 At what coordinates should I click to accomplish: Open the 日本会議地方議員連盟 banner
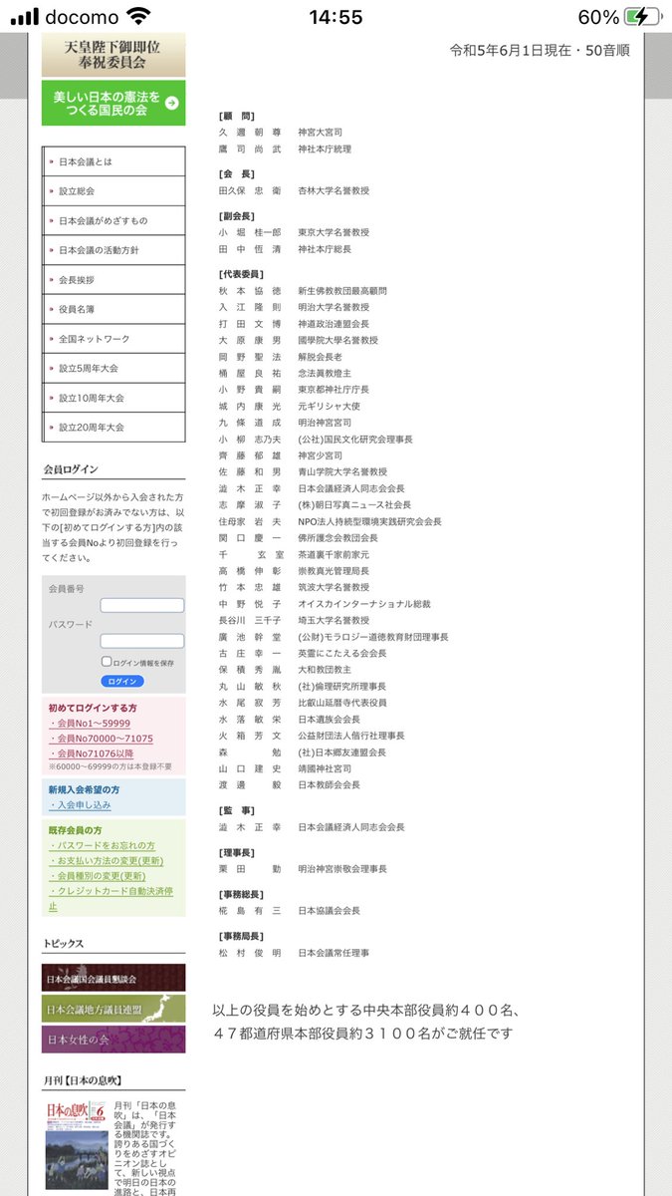tap(113, 1009)
